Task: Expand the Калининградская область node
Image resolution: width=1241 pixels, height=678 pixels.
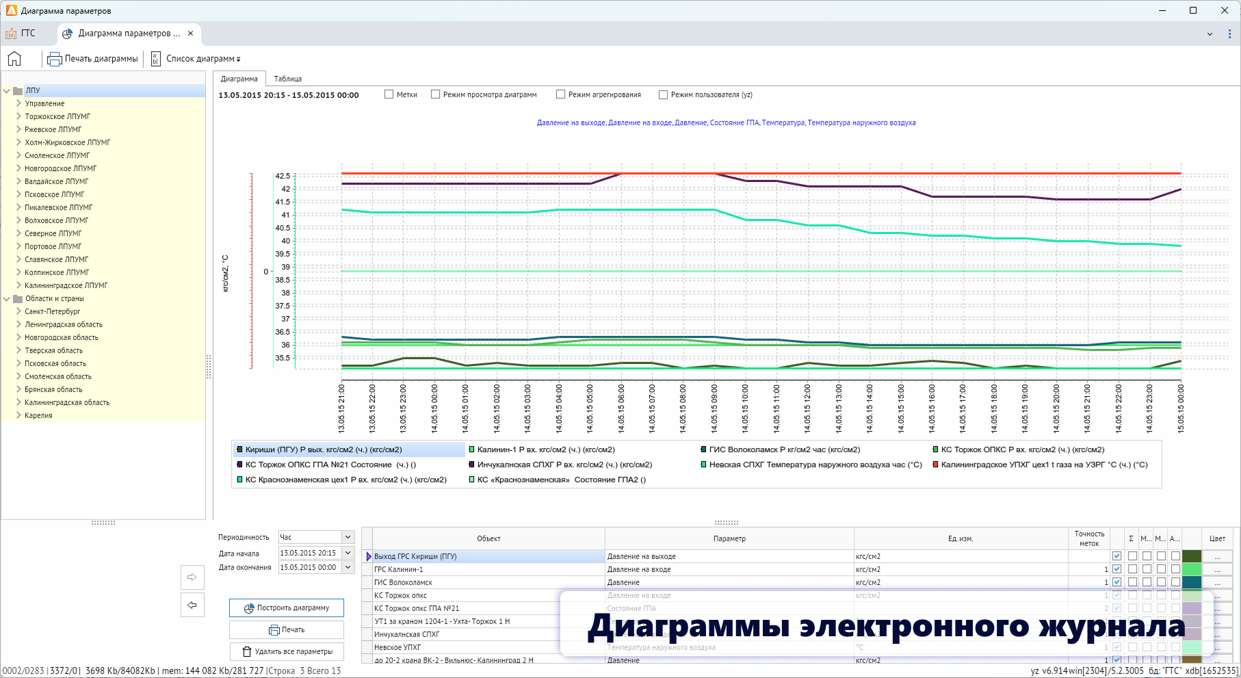Action: click(18, 402)
